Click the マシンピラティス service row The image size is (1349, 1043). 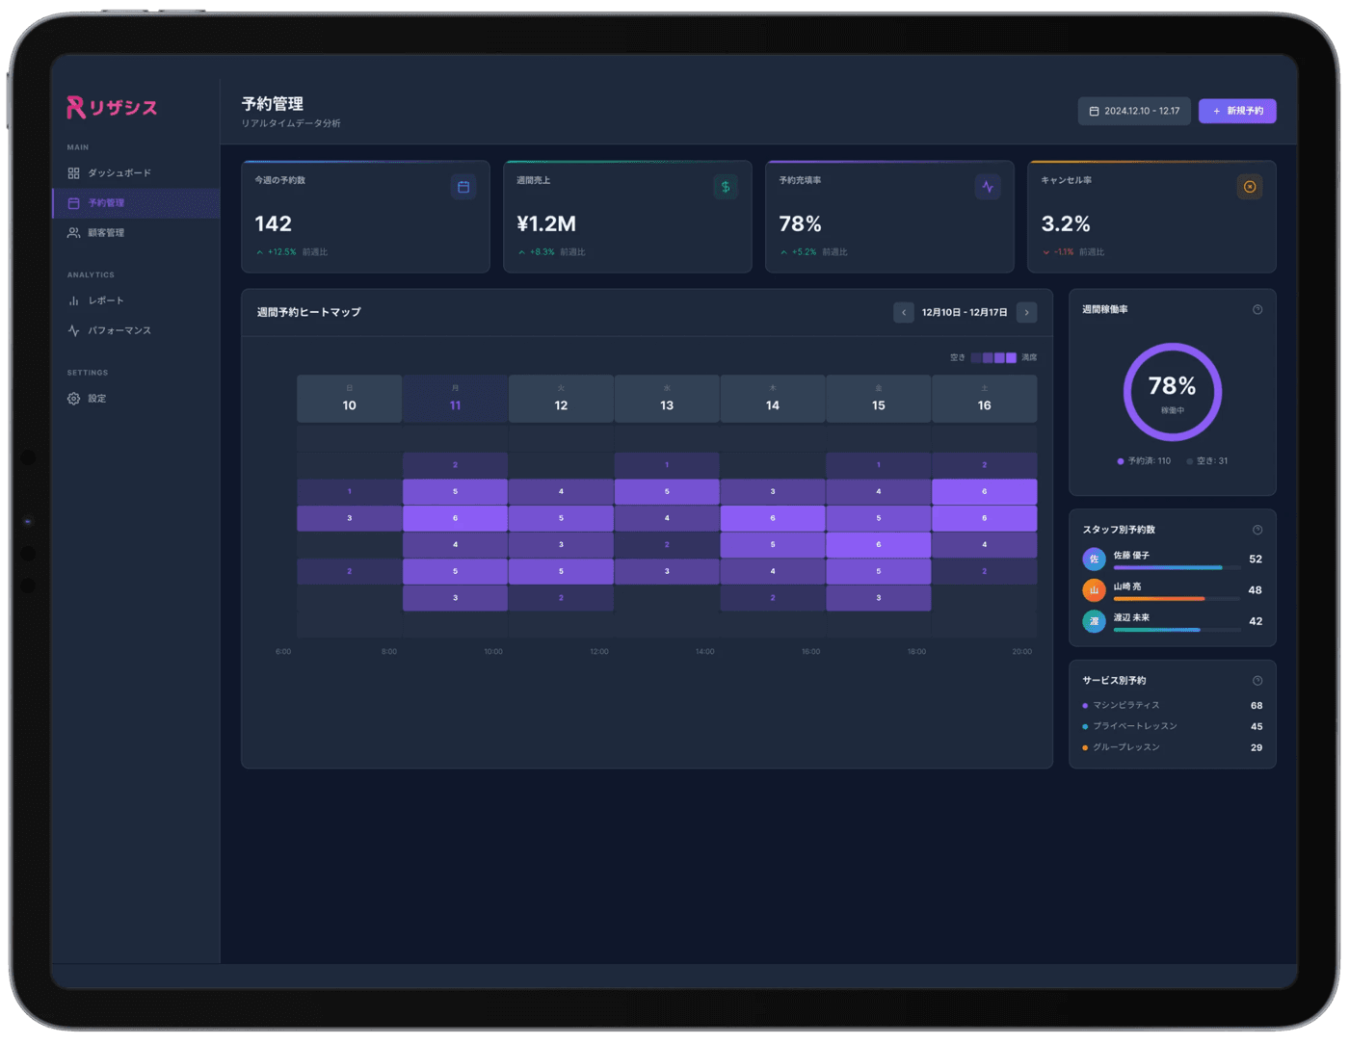[x=1173, y=706]
